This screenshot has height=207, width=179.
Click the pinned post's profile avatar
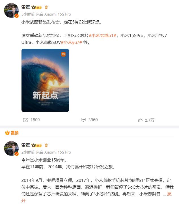[x=11, y=148]
